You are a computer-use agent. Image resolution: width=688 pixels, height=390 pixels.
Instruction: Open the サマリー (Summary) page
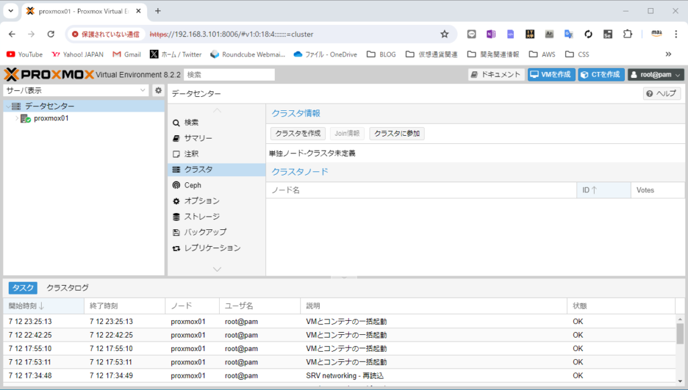pos(198,138)
